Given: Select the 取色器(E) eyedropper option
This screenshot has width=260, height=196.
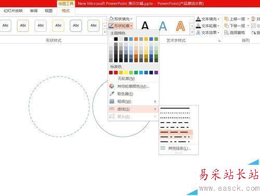Looking at the screenshot, I should click(134, 94).
